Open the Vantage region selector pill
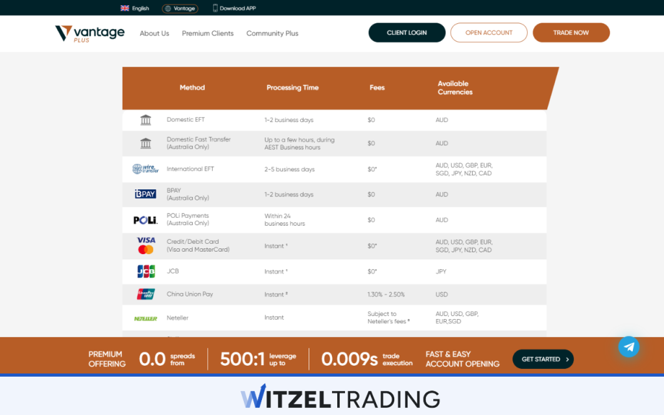 [x=180, y=8]
